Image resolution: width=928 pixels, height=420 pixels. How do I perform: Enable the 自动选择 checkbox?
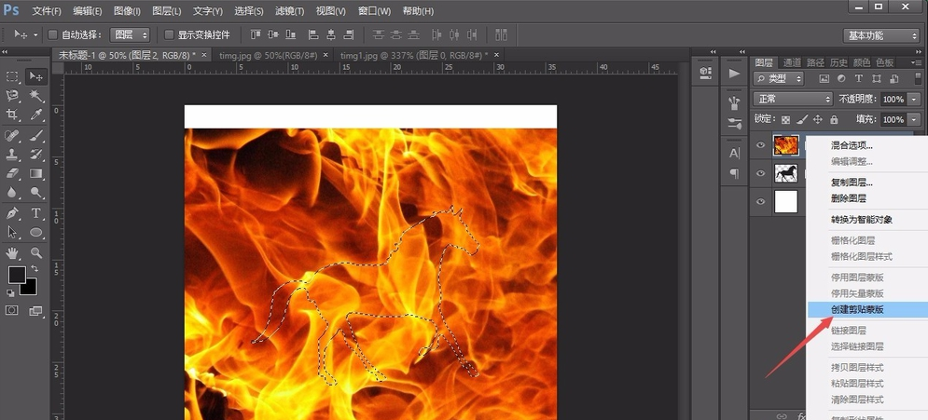pyautogui.click(x=52, y=34)
